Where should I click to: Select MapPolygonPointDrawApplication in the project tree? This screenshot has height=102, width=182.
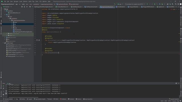tap(23, 32)
